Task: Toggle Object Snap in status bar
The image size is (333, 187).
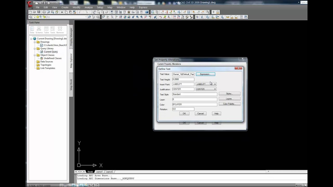Action: (x=77, y=185)
